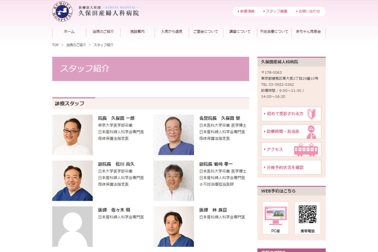Click the photo of 院長 久保田 一郎
The image size is (378, 252).
(72, 135)
